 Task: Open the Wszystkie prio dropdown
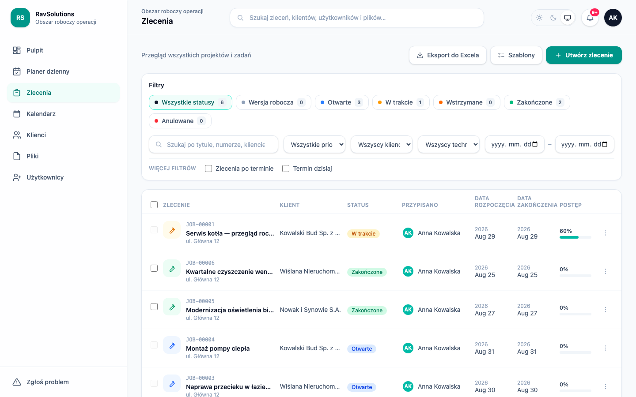(314, 144)
